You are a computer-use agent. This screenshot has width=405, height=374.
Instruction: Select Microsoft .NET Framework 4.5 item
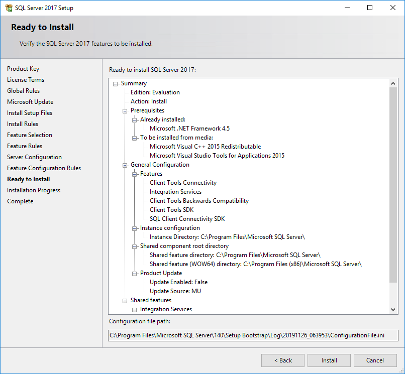[x=189, y=129]
